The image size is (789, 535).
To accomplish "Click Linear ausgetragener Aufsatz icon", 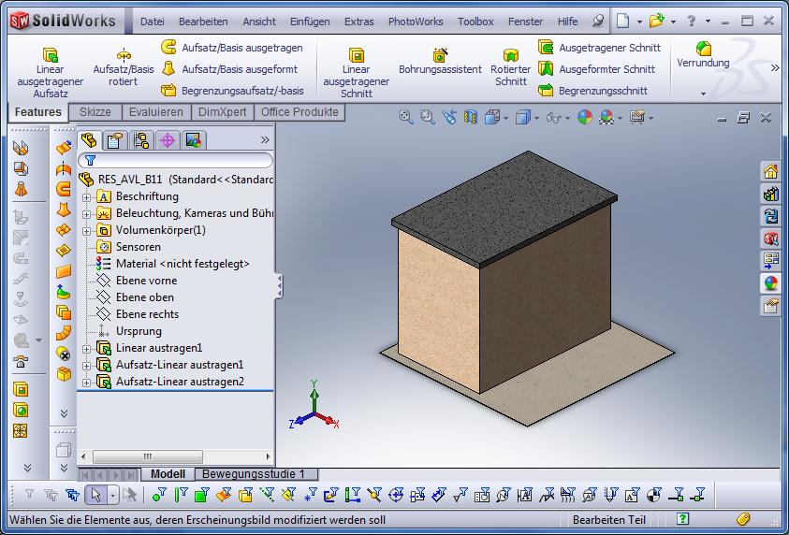I will tap(51, 54).
